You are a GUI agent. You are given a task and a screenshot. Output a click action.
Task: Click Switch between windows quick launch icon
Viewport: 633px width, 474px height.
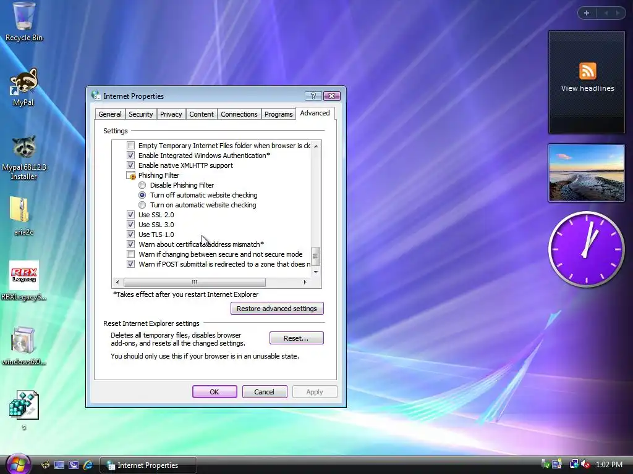click(x=74, y=465)
